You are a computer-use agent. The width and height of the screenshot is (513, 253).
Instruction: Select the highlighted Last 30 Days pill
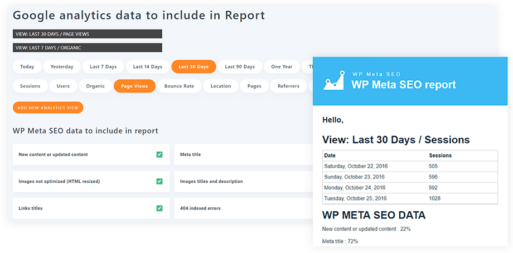tap(193, 67)
